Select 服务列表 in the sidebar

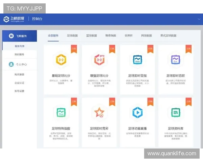[x=20, y=46]
